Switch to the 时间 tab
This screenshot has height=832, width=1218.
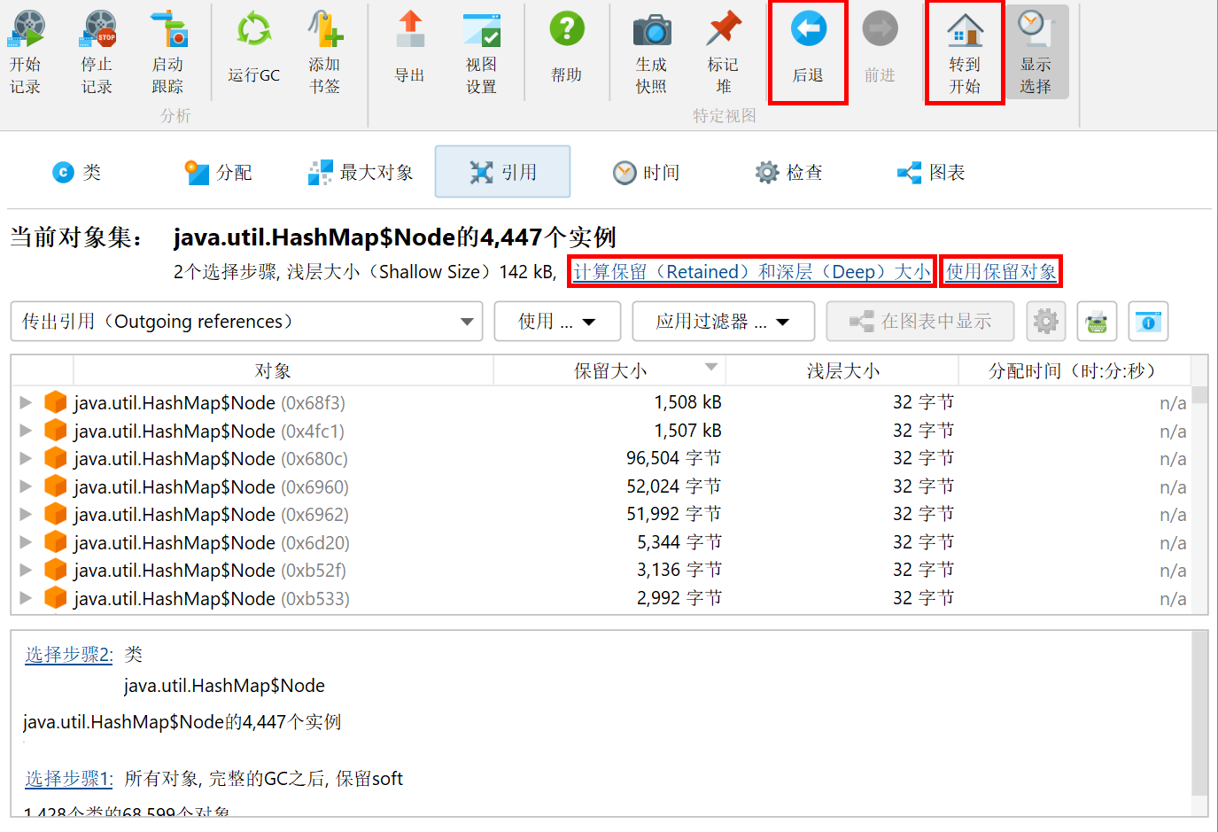click(x=647, y=172)
